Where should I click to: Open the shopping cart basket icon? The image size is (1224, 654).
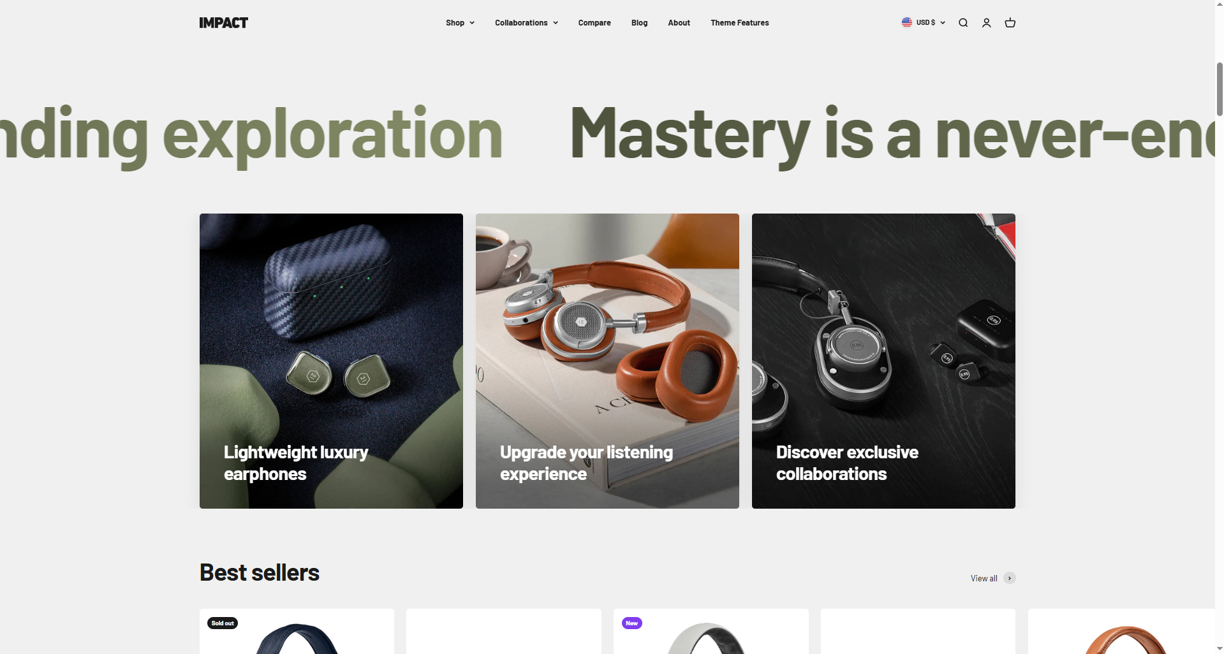pyautogui.click(x=1010, y=23)
